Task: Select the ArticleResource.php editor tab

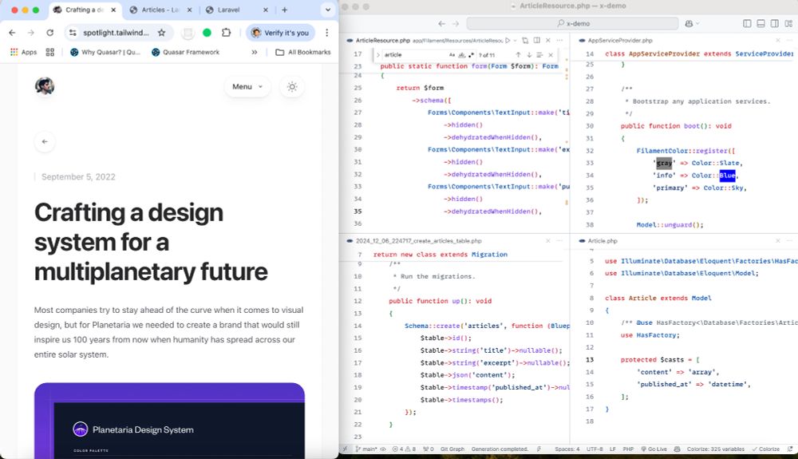Action: click(383, 40)
